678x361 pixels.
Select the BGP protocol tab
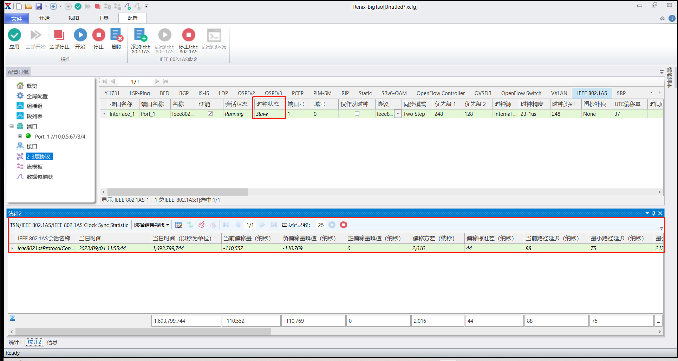coord(184,93)
